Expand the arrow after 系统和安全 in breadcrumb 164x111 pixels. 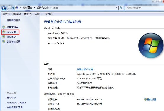(x=51, y=8)
